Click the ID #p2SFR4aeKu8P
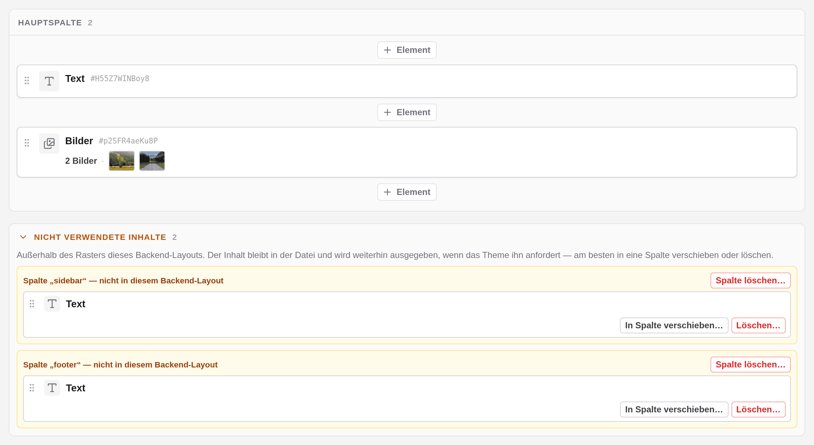The height and width of the screenshot is (445, 814). pos(128,141)
